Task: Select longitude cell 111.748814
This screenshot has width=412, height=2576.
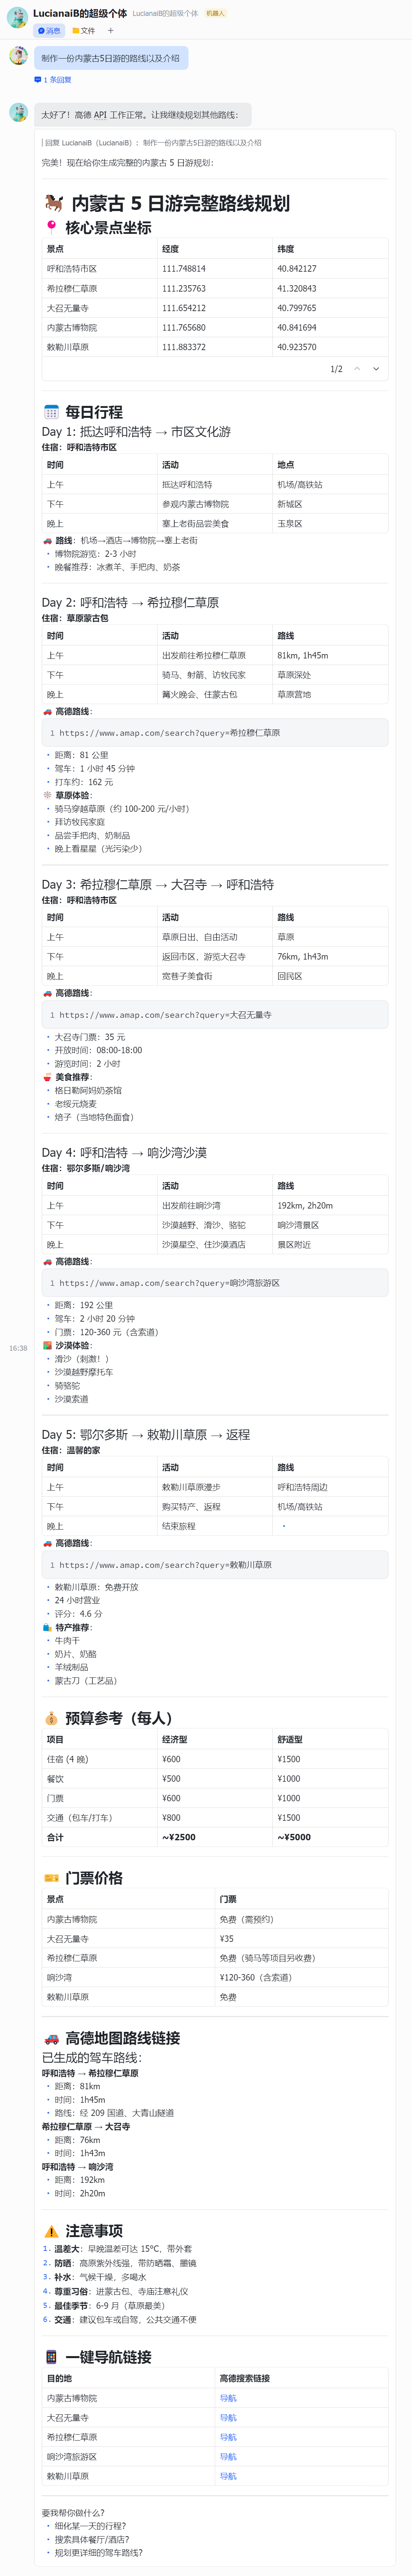Action: (x=214, y=269)
